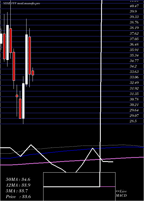Select the 33.63 price axis label

click(x=134, y=72)
